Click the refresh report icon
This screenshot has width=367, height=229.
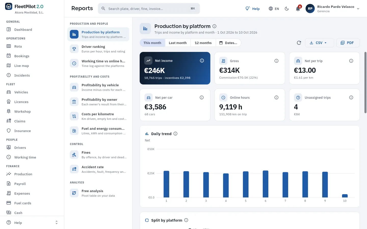click(299, 43)
